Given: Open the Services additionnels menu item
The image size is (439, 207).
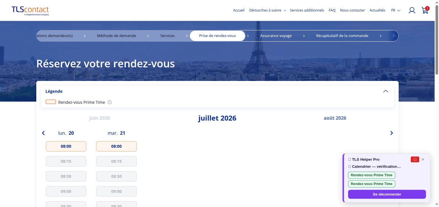Looking at the screenshot, I should click(307, 10).
